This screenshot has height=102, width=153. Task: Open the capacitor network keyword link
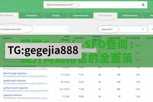point(12,95)
